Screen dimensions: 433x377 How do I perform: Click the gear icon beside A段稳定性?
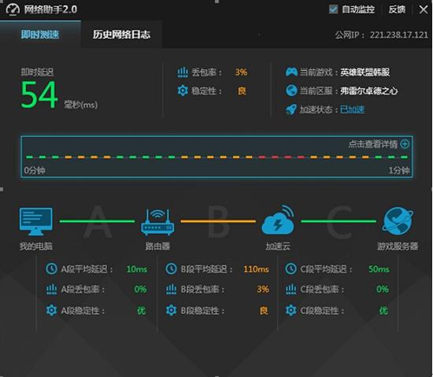(51, 310)
